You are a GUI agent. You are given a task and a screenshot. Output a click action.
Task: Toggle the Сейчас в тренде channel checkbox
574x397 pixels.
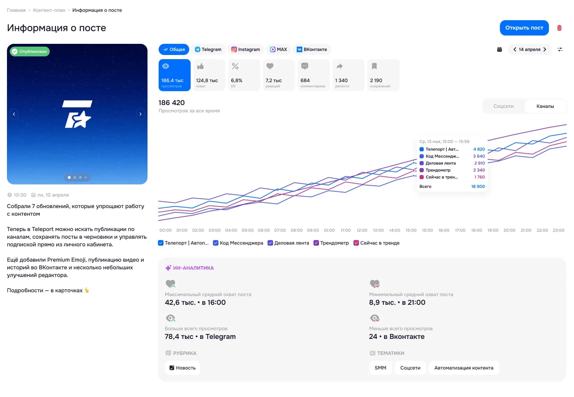tap(356, 243)
